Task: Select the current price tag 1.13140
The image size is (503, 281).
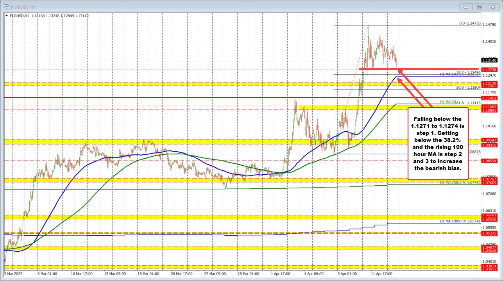Action: [489, 60]
